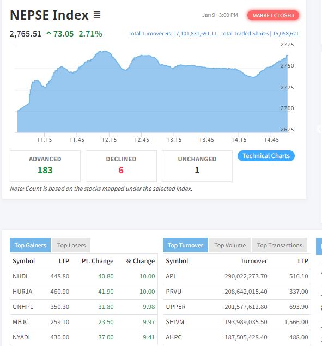Click the 2700 label on chart price axis
This screenshot has width=322, height=346.
[x=287, y=108]
